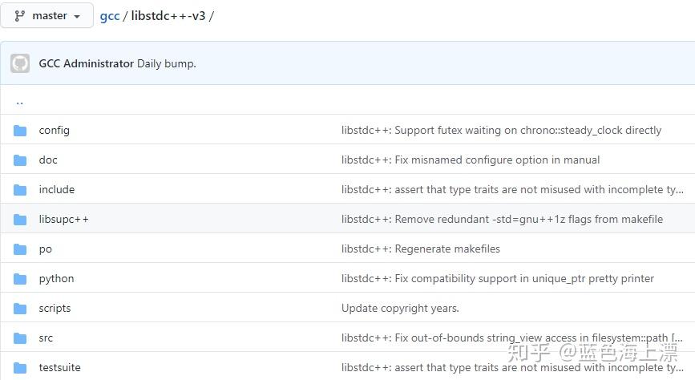View the futex waiting steady_clock commit
The height and width of the screenshot is (380, 695).
click(501, 131)
